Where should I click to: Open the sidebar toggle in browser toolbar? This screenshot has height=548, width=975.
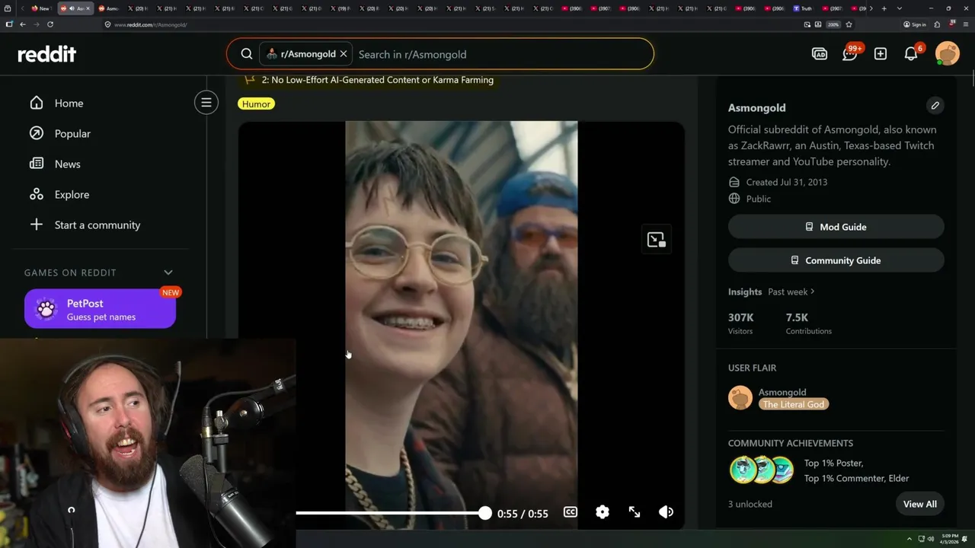pos(9,24)
